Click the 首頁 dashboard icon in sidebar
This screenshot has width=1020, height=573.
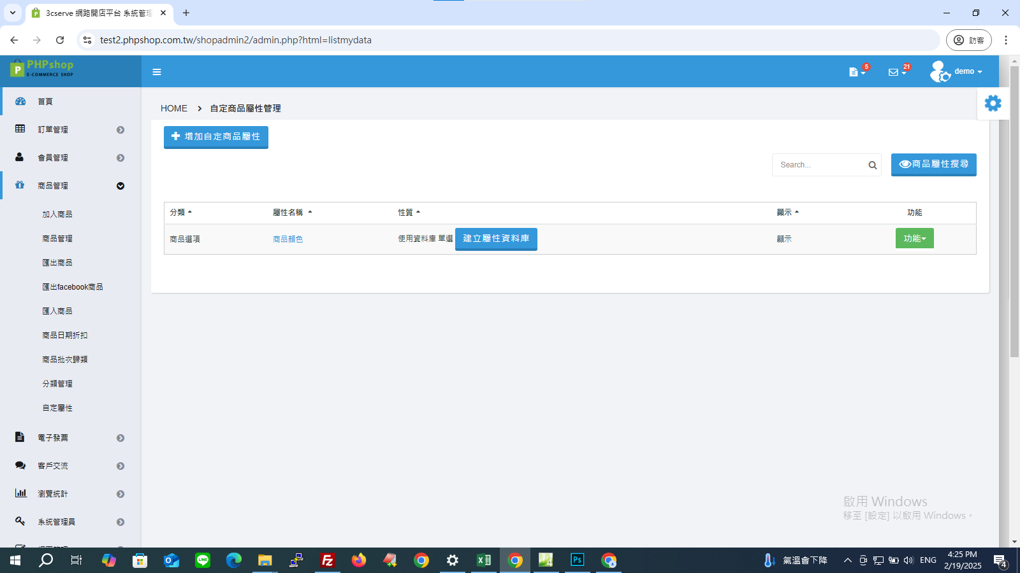(x=20, y=101)
